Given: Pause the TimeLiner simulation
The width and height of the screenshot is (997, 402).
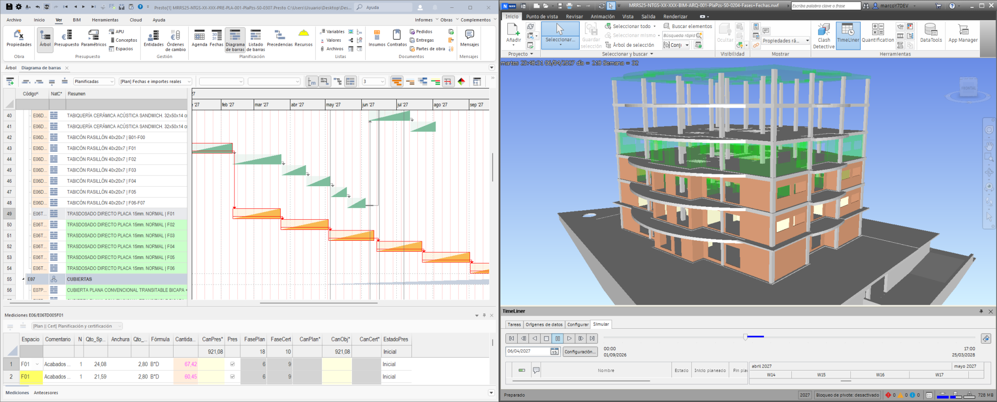Looking at the screenshot, I should pyautogui.click(x=557, y=339).
